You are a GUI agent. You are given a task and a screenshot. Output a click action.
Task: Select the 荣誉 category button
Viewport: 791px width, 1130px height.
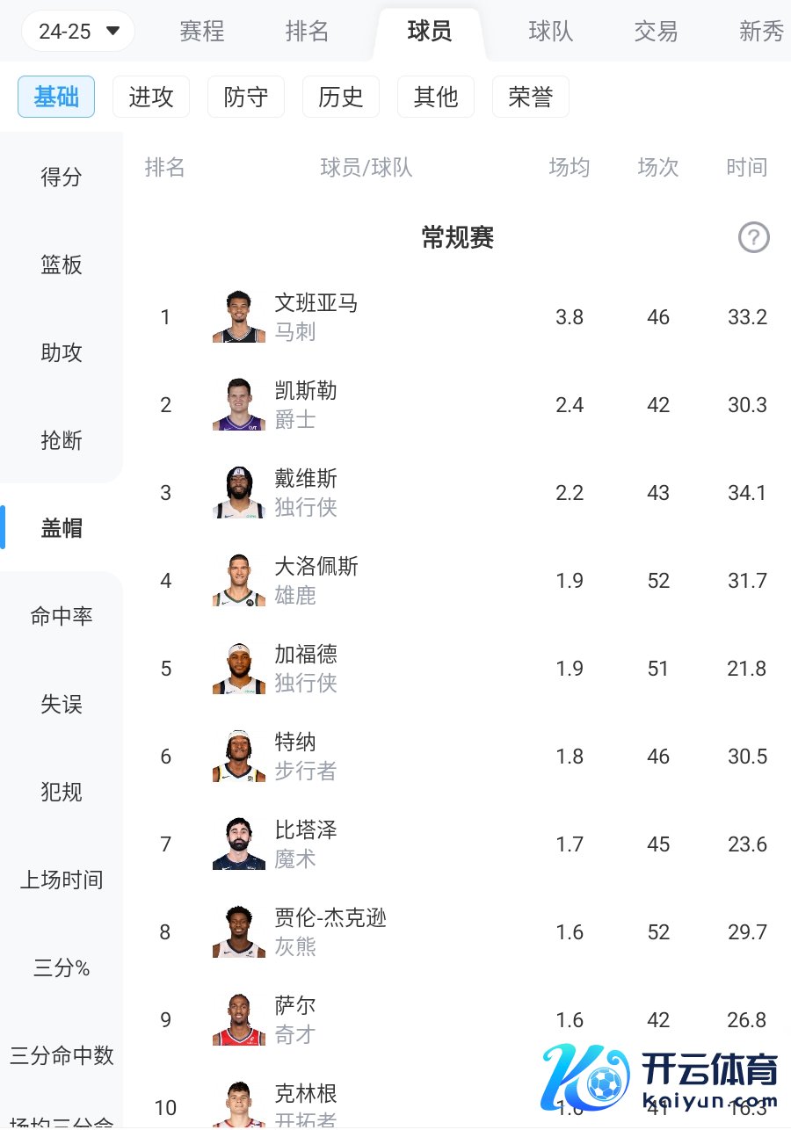point(531,97)
